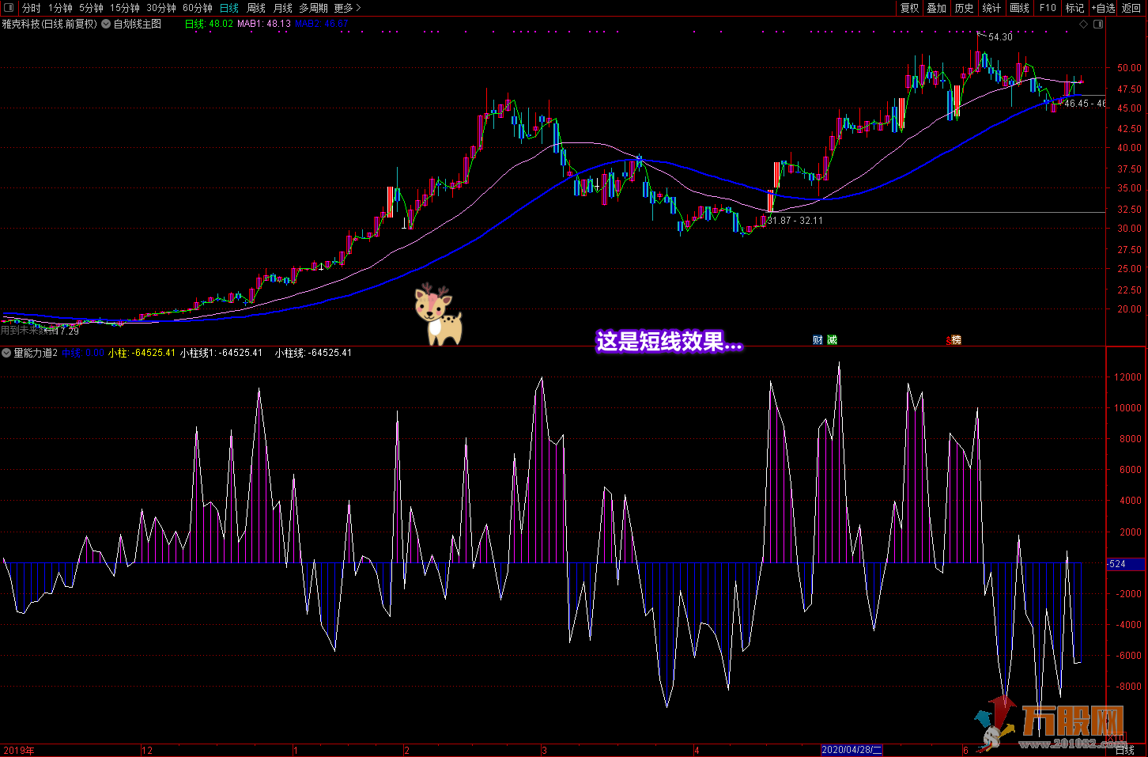
Task: Toggle the left sidebar panel icon
Action: click(x=9, y=8)
